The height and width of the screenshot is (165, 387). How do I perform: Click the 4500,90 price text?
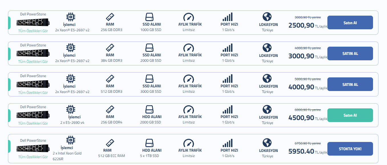pyautogui.click(x=301, y=118)
